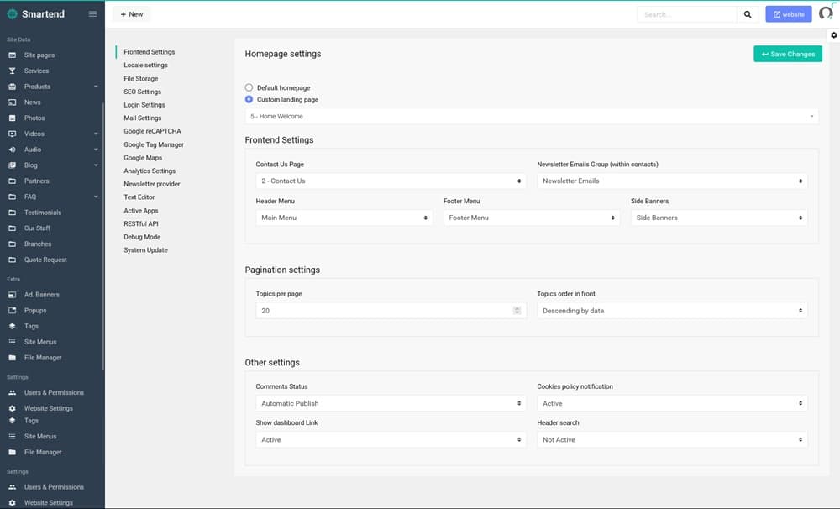
Task: Switch to the SEO Settings tab
Action: pyautogui.click(x=142, y=92)
